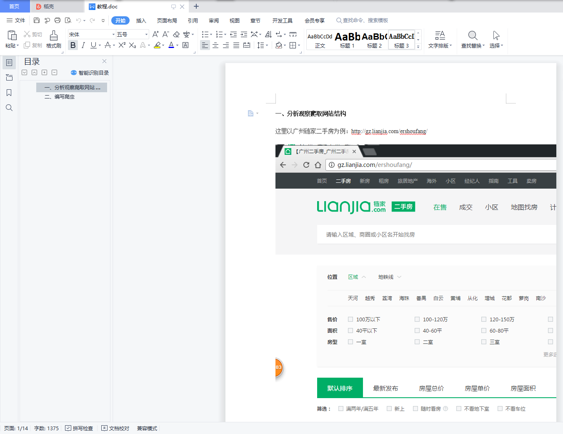Right align the paragraph
This screenshot has width=563, height=434.
(226, 45)
